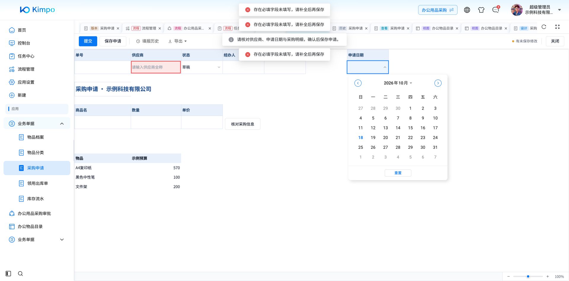The height and width of the screenshot is (281, 569).
Task: Open 填报历史
Action: coord(147,41)
